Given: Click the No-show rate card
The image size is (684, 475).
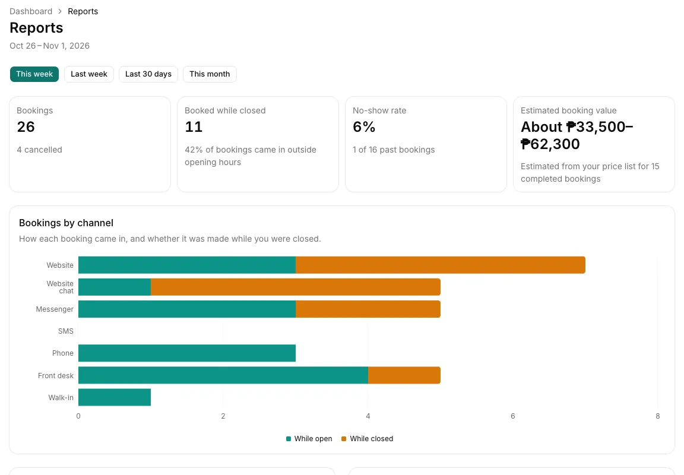Looking at the screenshot, I should click(x=426, y=144).
